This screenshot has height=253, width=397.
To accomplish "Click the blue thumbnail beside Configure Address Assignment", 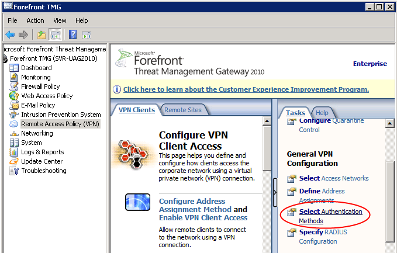I will [138, 202].
